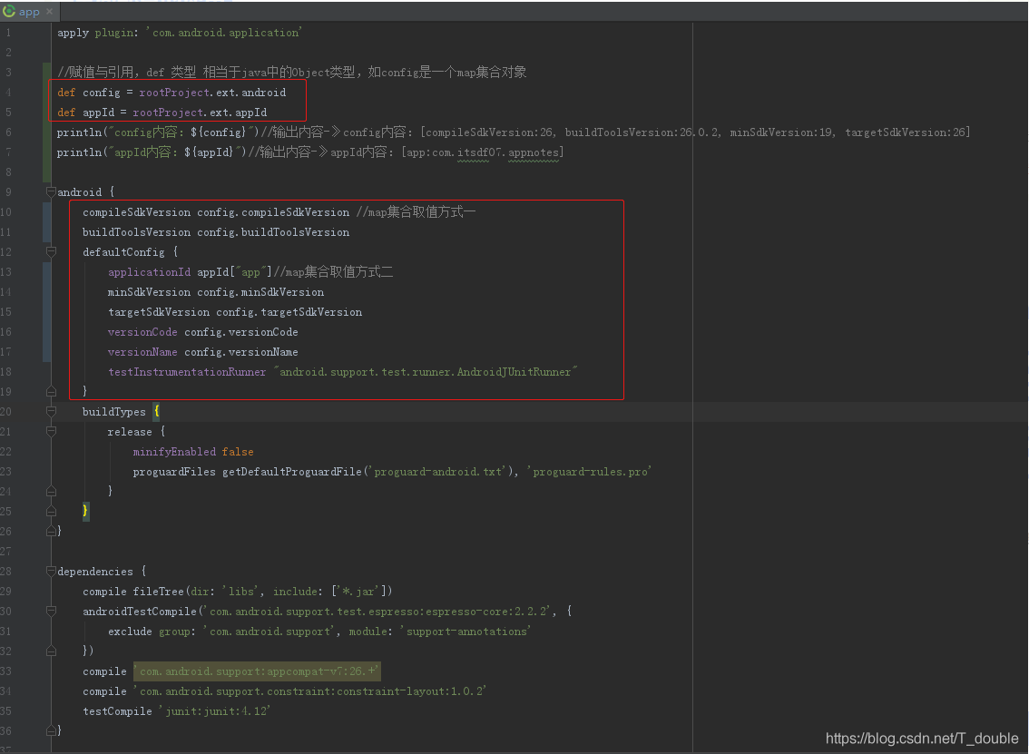Close the app editor tab
The height and width of the screenshot is (754, 1029).
48,12
